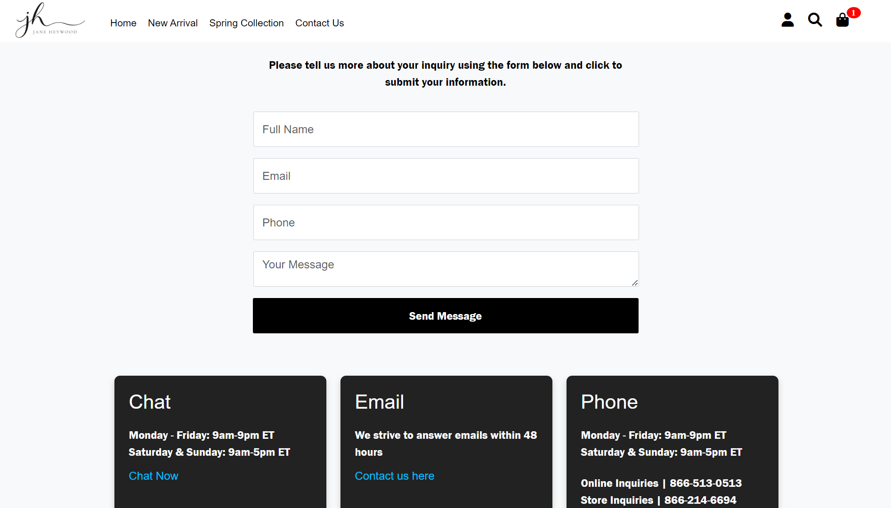Open the Chat Now link

click(154, 476)
